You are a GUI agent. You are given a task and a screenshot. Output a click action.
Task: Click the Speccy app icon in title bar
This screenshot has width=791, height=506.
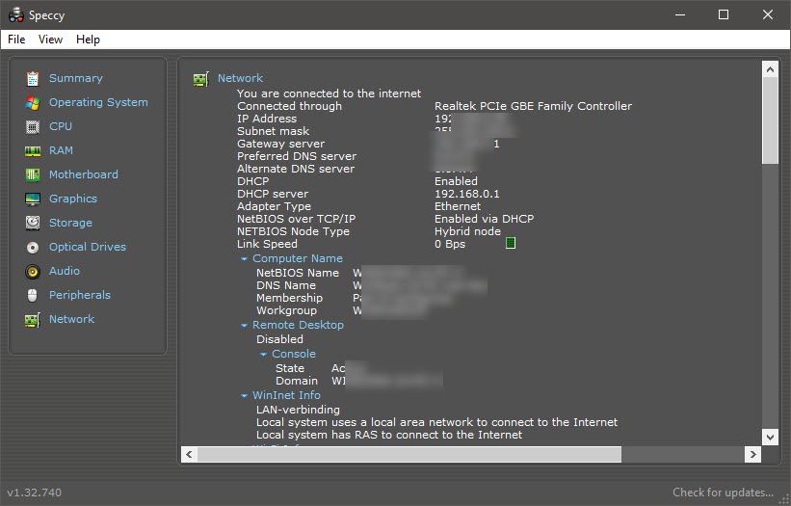pyautogui.click(x=16, y=14)
